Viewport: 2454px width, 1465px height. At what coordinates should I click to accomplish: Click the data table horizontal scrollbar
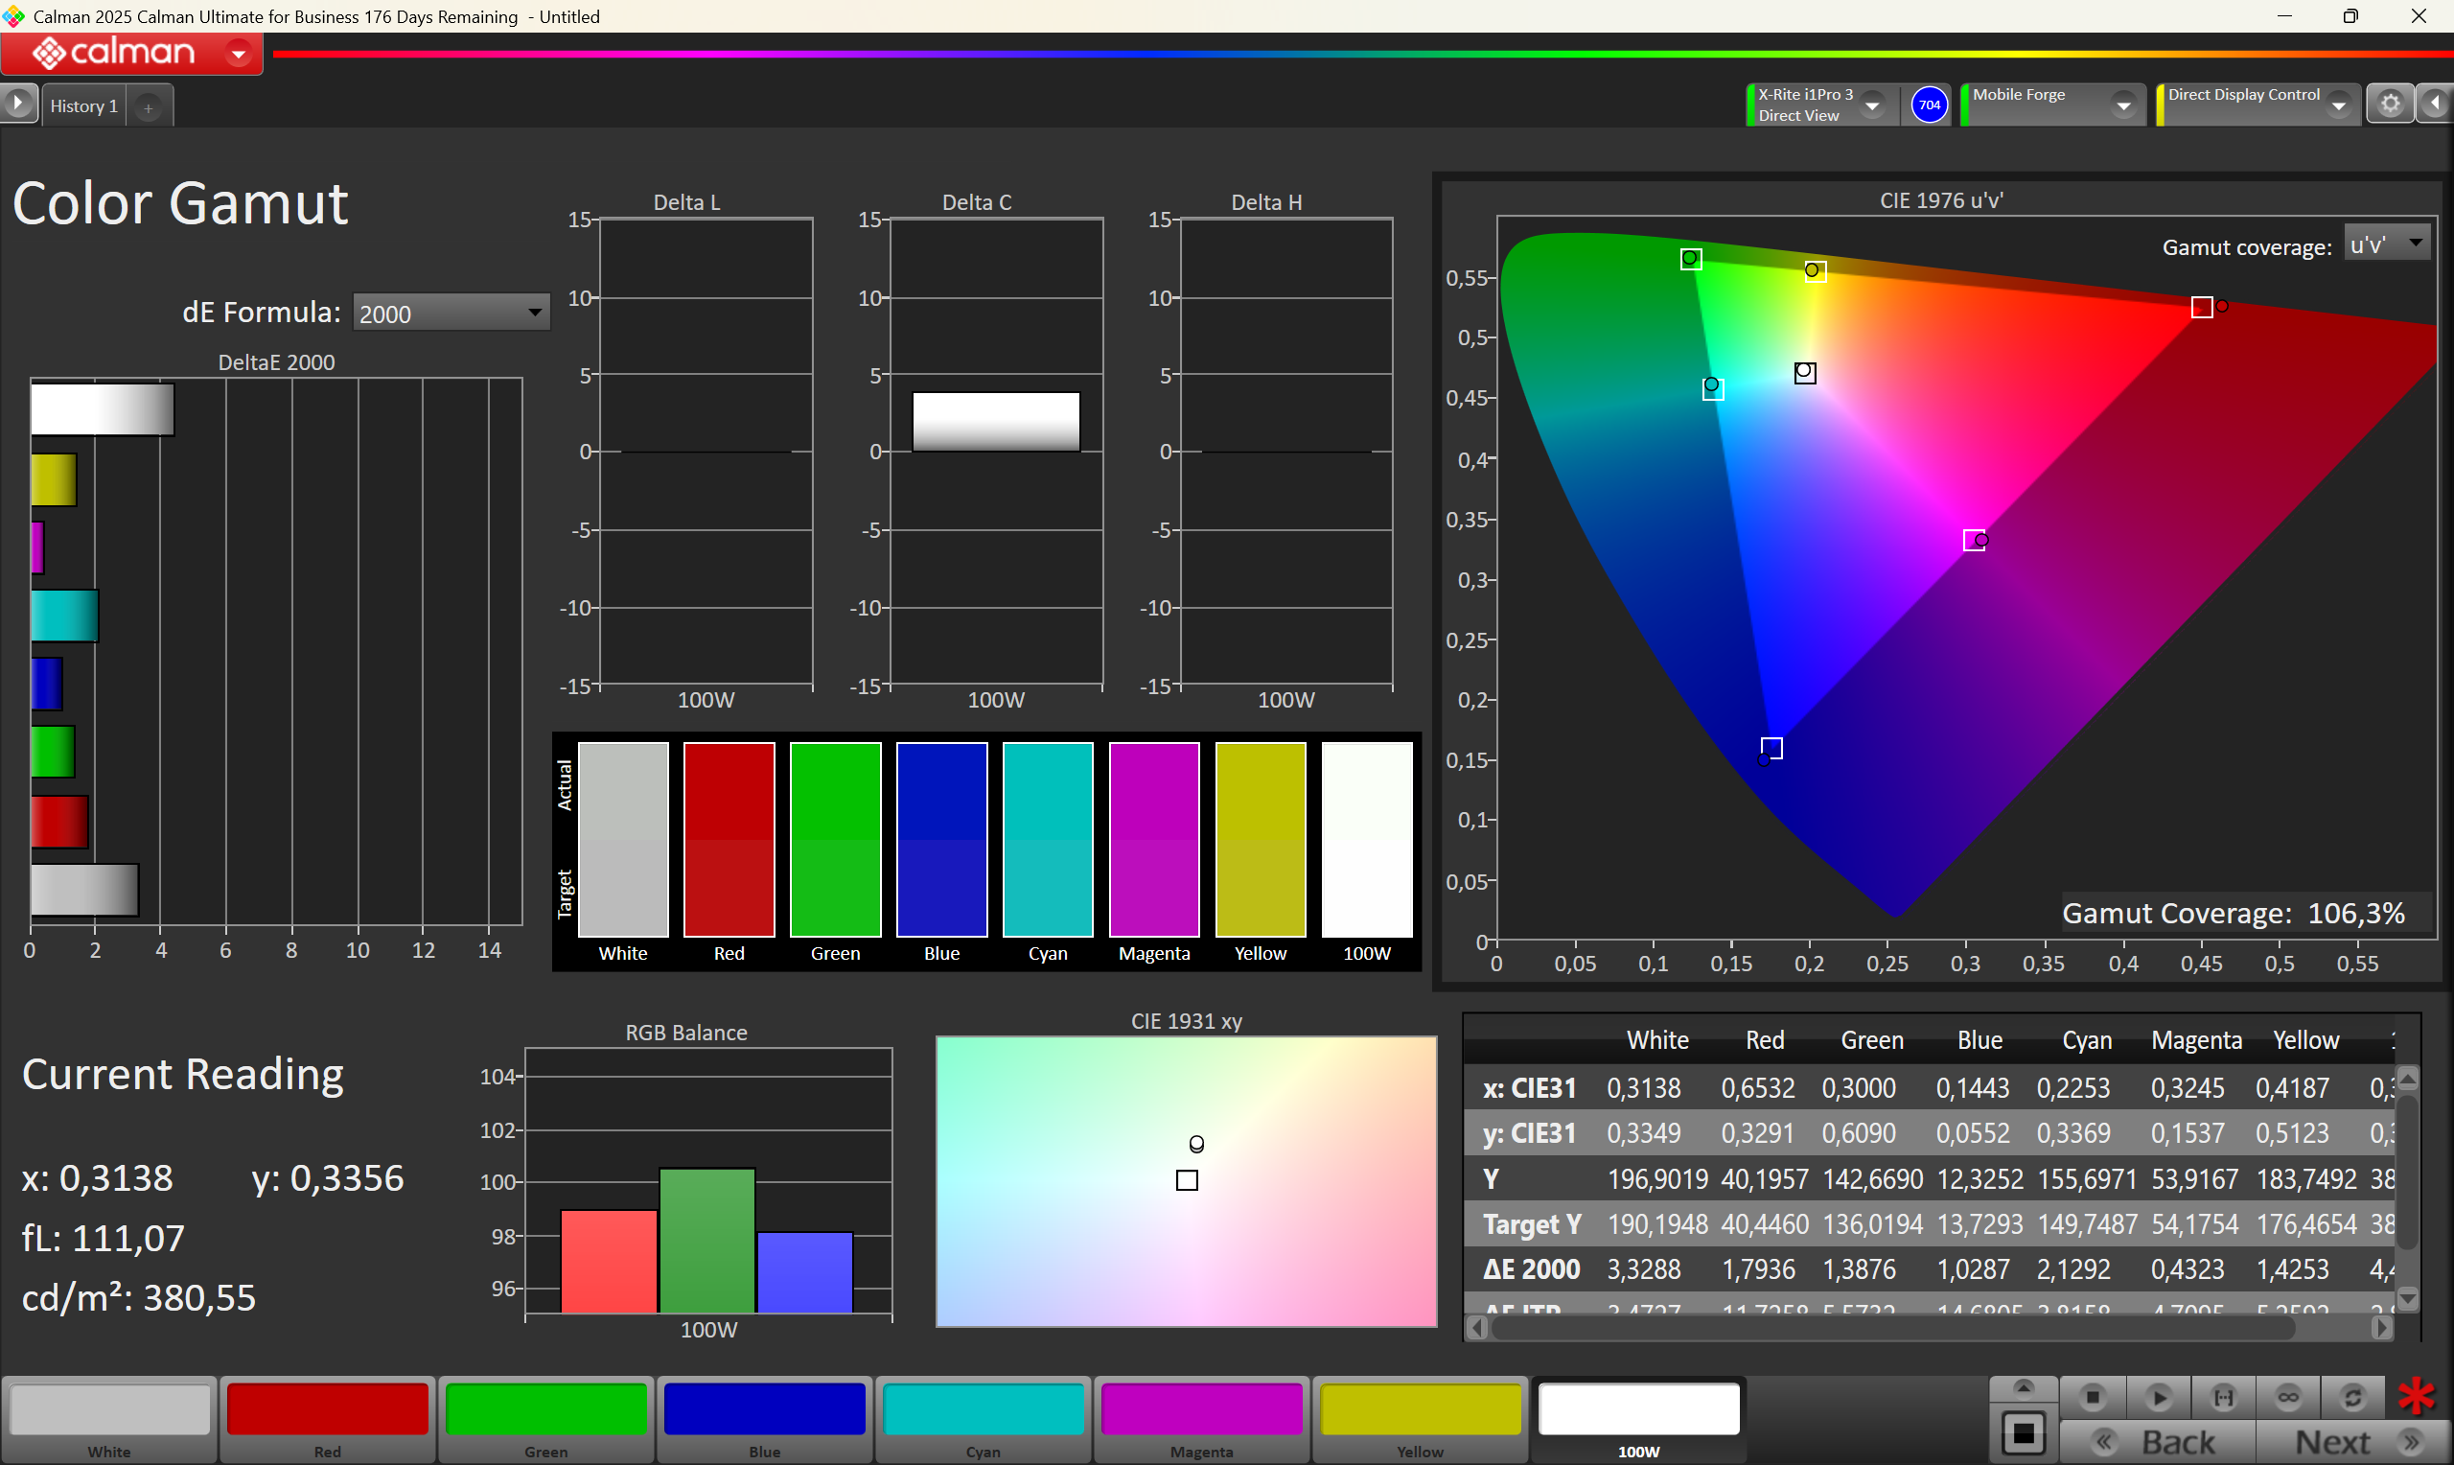[x=1894, y=1329]
